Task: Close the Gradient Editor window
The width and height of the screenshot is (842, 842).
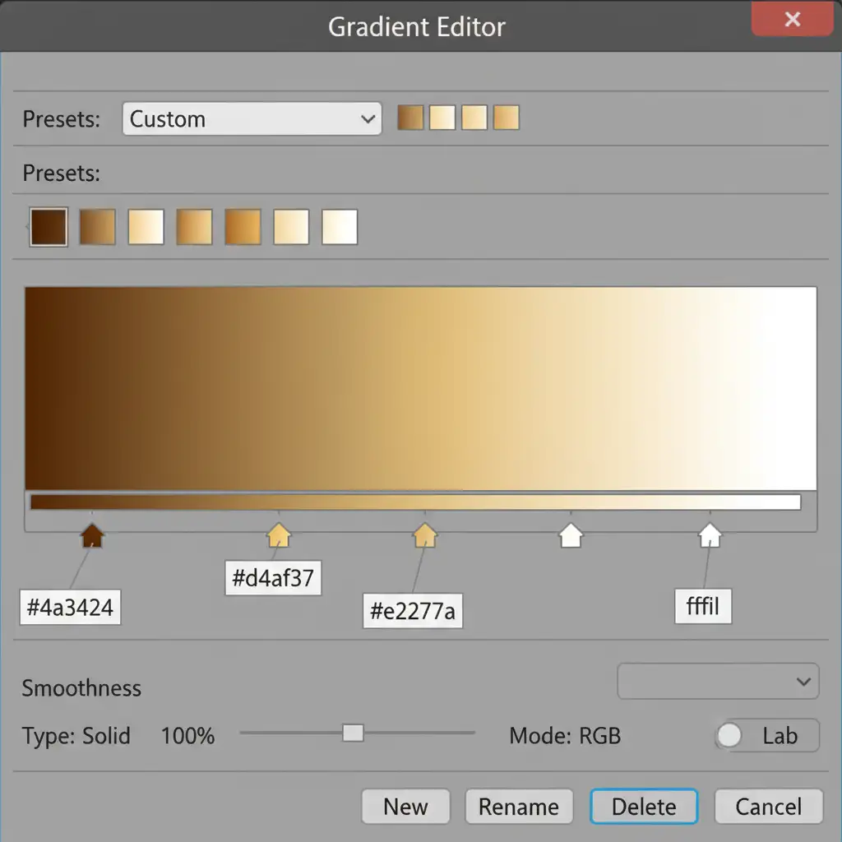Action: 792,20
